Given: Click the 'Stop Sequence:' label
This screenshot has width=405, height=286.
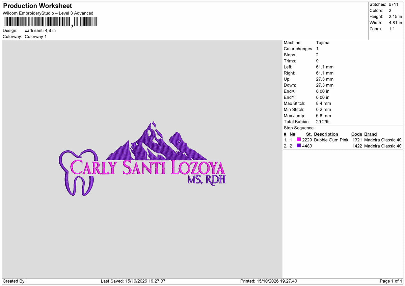Looking at the screenshot, I should 299,128.
